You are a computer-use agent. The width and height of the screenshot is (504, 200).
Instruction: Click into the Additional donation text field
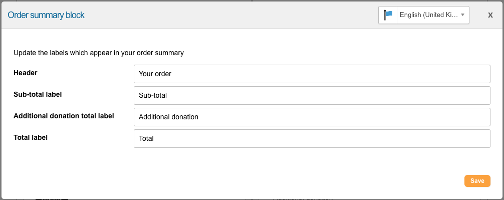click(x=312, y=117)
